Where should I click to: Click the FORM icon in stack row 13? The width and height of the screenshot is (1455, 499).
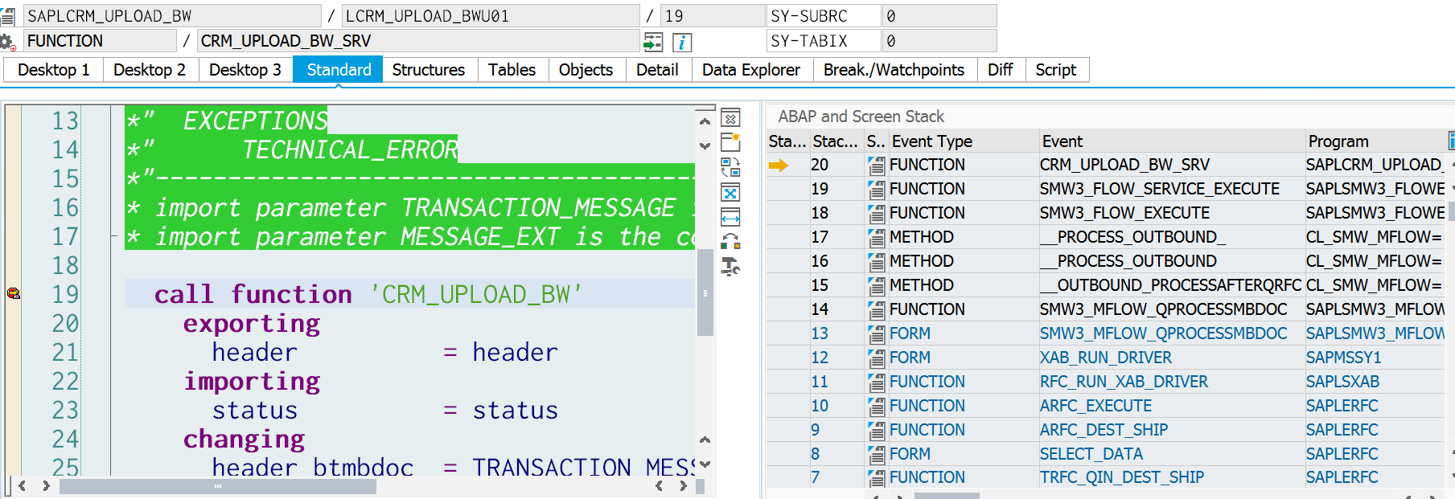pos(876,334)
